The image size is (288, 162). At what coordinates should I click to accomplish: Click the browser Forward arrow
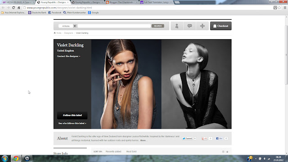(8, 8)
